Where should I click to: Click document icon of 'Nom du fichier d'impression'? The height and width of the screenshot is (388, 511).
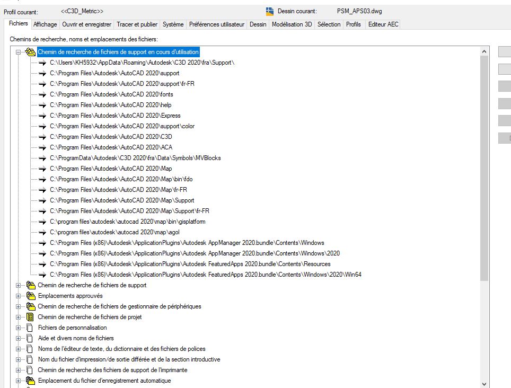coord(30,360)
